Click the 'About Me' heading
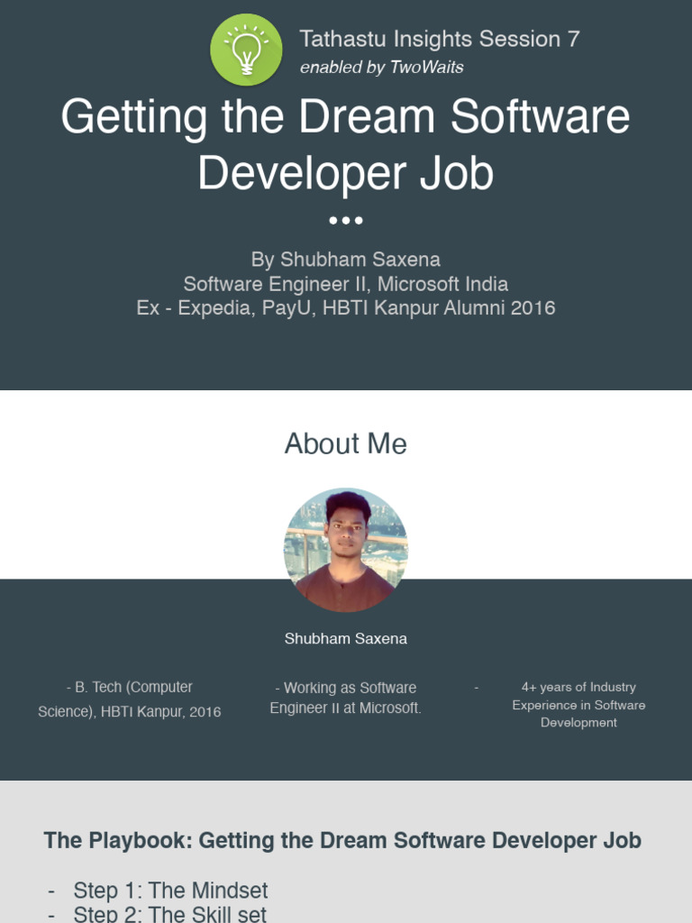This screenshot has height=923, width=692. click(x=345, y=443)
